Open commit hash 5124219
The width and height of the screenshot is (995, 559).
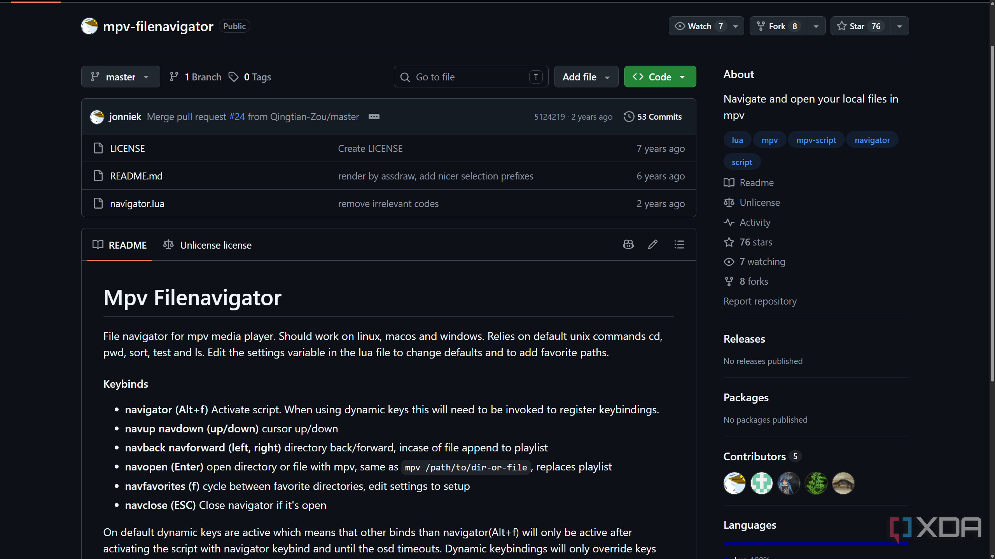click(549, 117)
